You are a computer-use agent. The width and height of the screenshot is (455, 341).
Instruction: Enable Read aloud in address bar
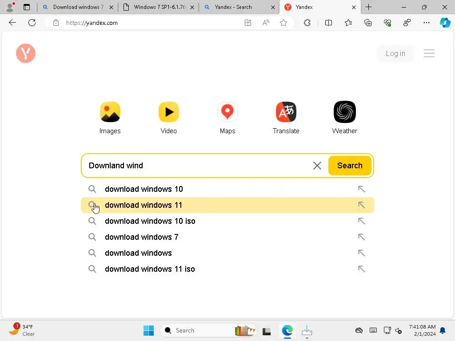pyautogui.click(x=266, y=23)
